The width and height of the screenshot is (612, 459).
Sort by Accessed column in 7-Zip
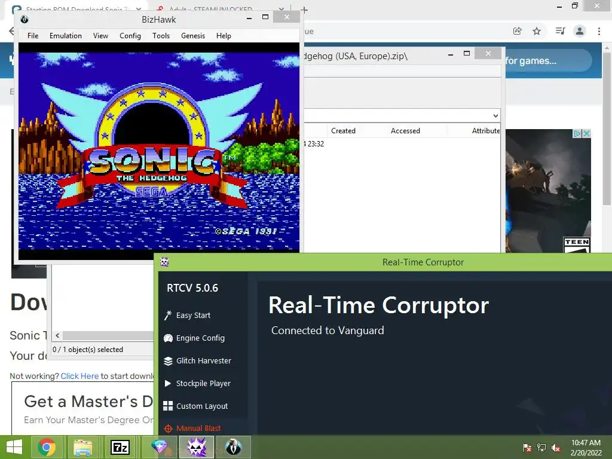405,131
